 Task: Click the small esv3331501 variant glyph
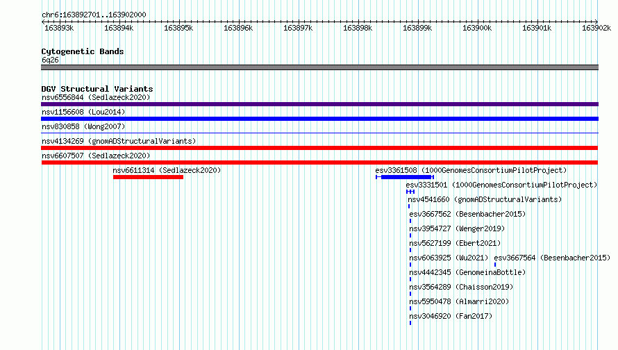(x=410, y=192)
